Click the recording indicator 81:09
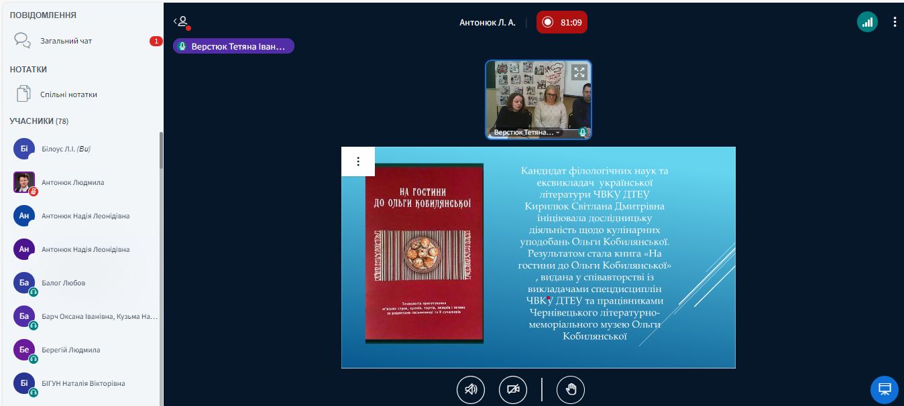This screenshot has height=406, width=904. point(562,22)
